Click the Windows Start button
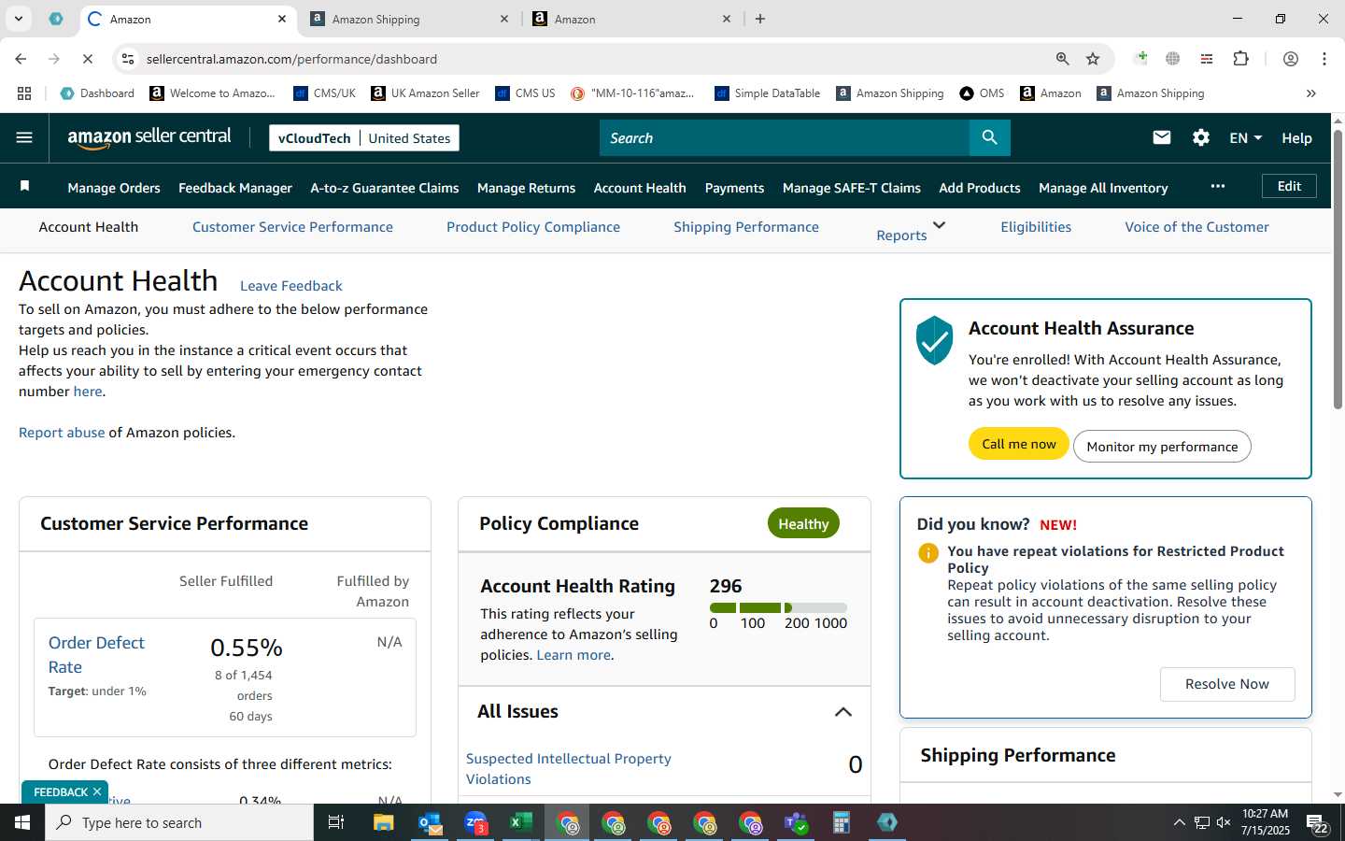The width and height of the screenshot is (1345, 841). pyautogui.click(x=22, y=822)
